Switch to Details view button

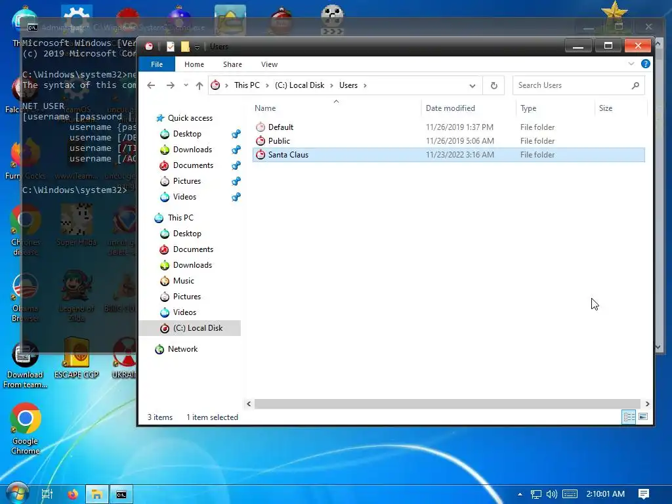click(x=629, y=417)
